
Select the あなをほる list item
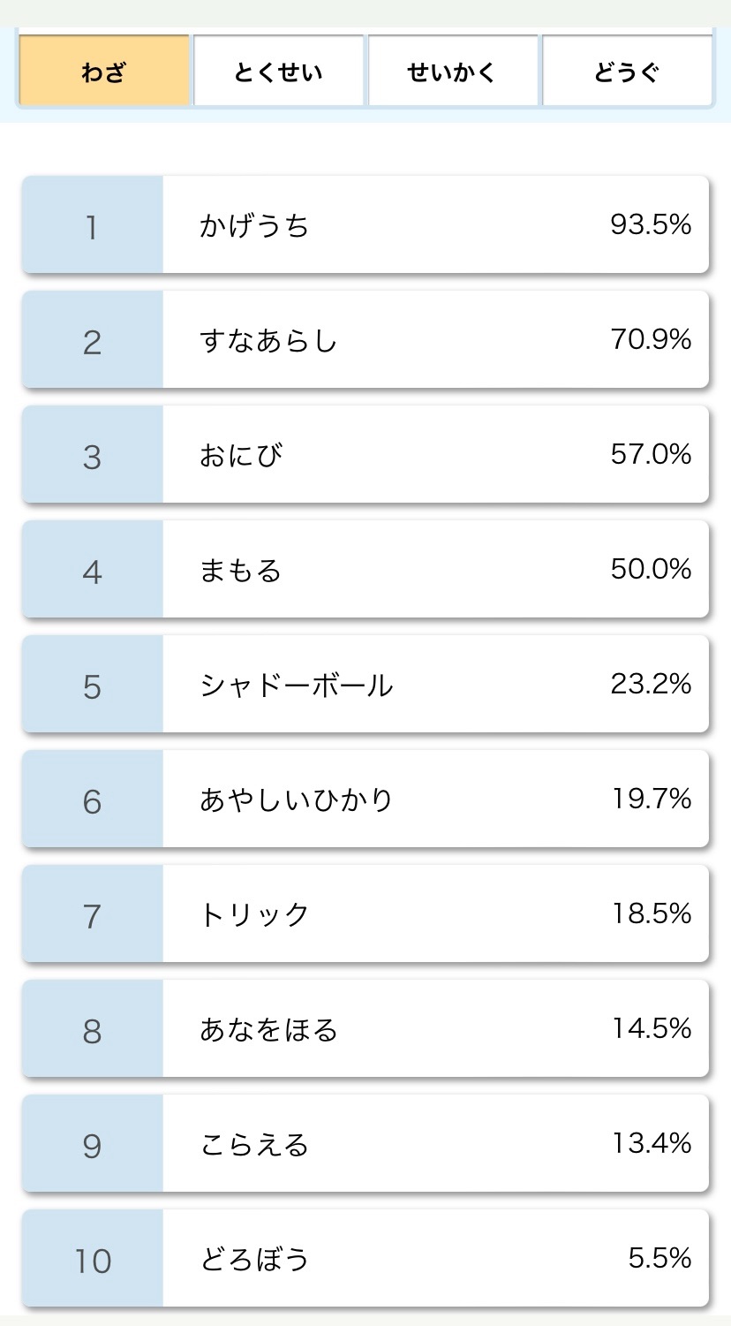pos(365,1028)
